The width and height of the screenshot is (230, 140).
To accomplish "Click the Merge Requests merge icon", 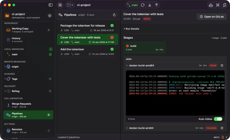I will point(8,105).
